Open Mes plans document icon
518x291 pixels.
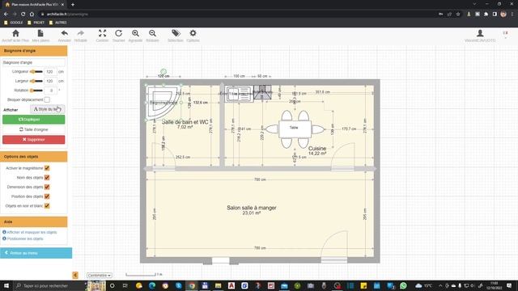40,33
